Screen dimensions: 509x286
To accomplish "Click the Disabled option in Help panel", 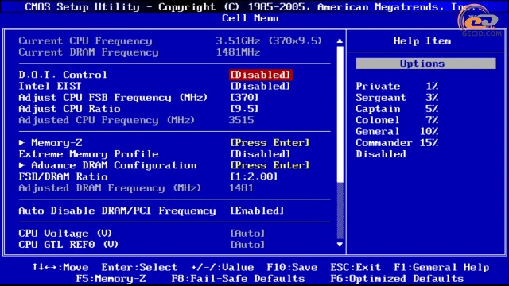I will tap(381, 154).
